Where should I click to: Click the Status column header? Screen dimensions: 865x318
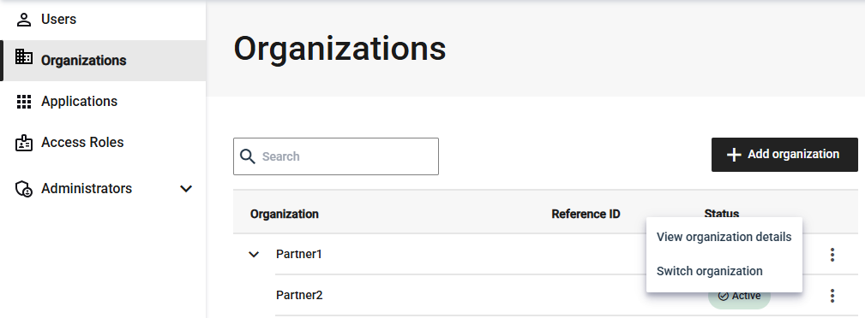(722, 214)
